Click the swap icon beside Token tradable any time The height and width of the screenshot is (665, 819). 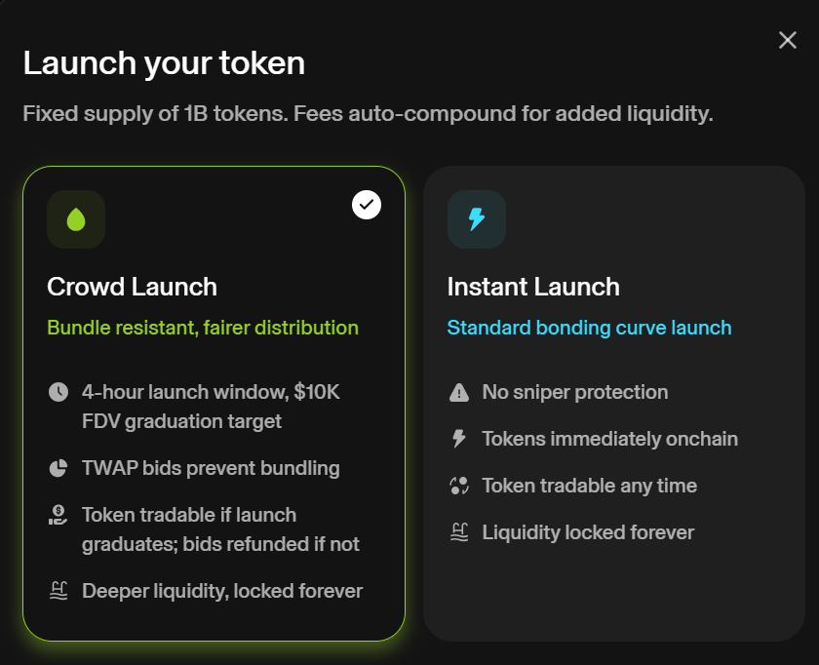pyautogui.click(x=459, y=486)
